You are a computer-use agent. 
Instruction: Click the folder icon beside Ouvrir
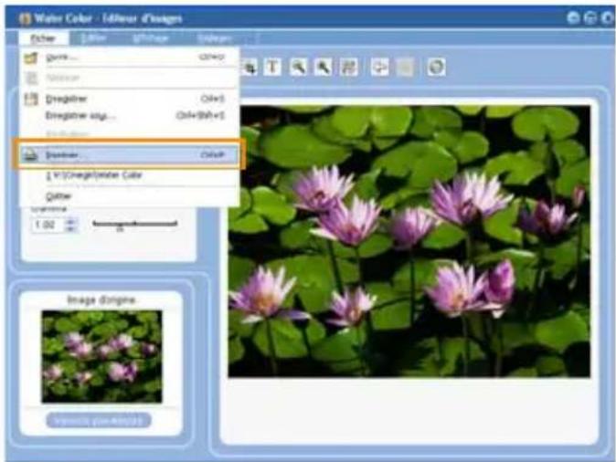coord(30,58)
